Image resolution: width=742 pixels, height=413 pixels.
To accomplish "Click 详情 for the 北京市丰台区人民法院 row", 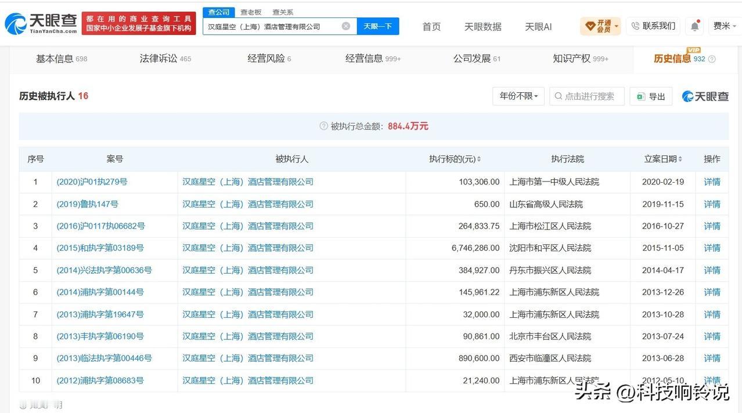I will click(x=712, y=336).
